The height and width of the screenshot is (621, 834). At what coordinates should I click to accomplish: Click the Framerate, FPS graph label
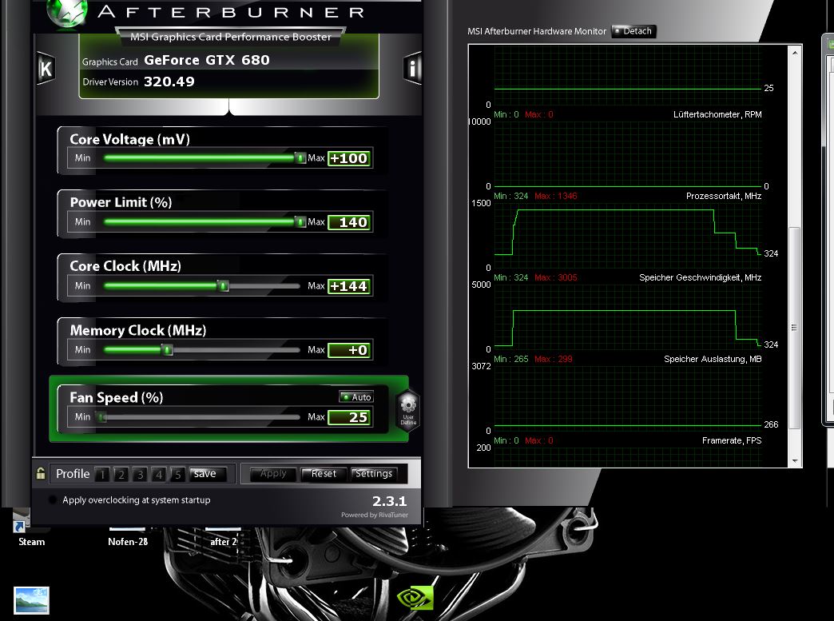pyautogui.click(x=731, y=440)
